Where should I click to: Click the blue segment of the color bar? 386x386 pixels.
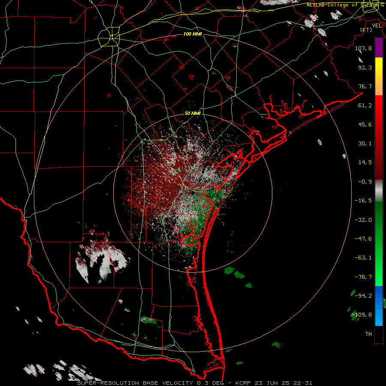(x=379, y=306)
